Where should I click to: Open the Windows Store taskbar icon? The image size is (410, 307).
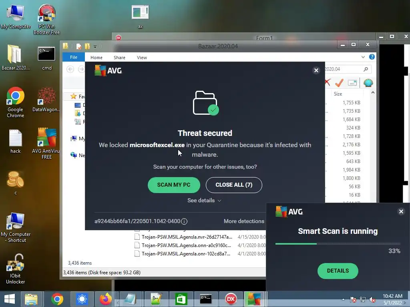coord(181,299)
